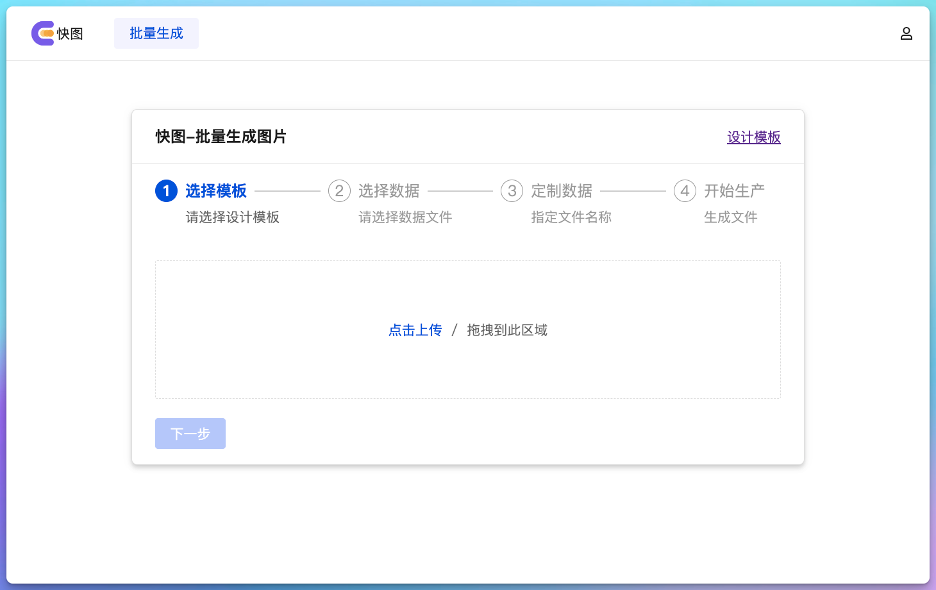This screenshot has width=936, height=590.
Task: Click the 请选择设计模板 description
Action: tap(232, 217)
